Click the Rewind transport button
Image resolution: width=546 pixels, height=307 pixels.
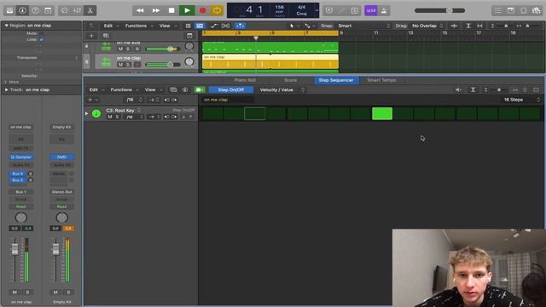click(140, 10)
